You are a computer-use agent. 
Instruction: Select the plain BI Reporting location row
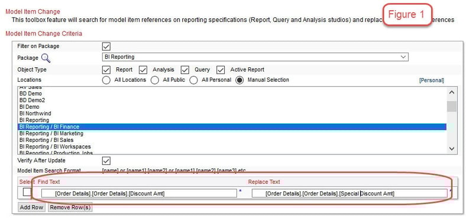click(232, 120)
